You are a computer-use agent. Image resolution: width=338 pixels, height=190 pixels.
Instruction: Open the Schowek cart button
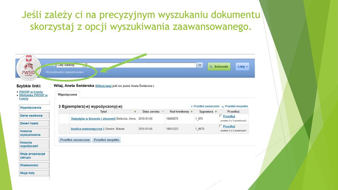(219, 66)
